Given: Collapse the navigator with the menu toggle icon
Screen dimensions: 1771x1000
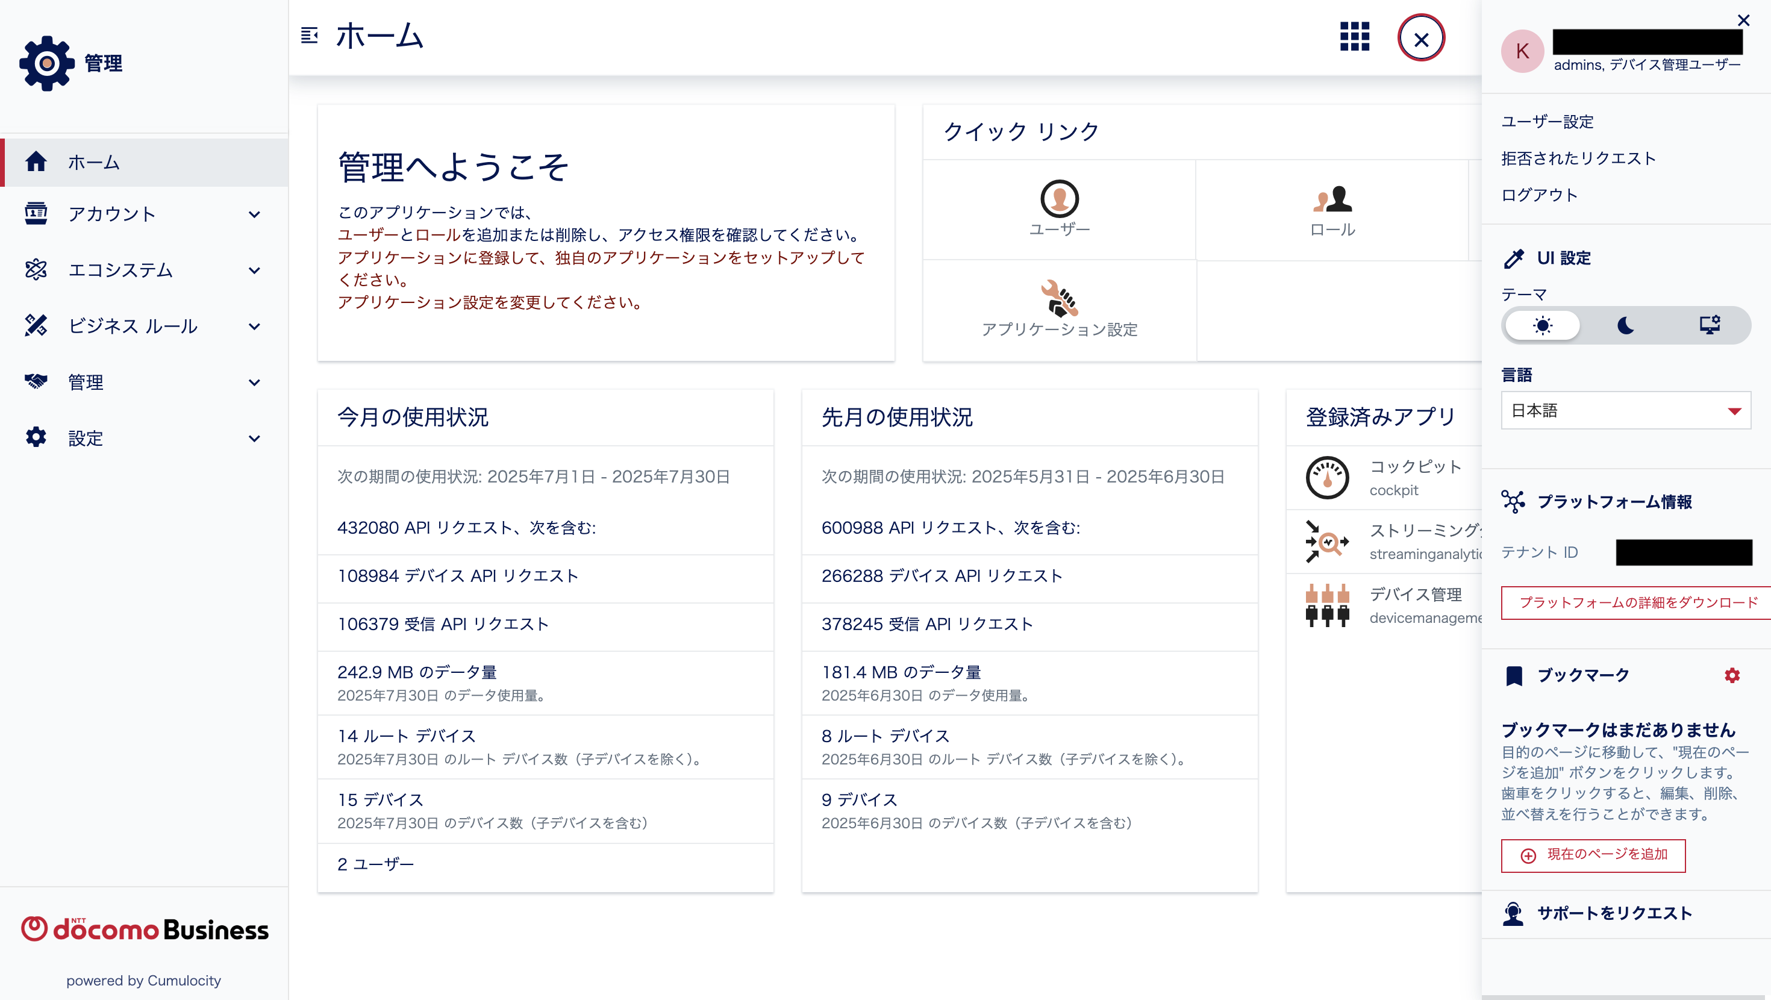Looking at the screenshot, I should [x=310, y=35].
